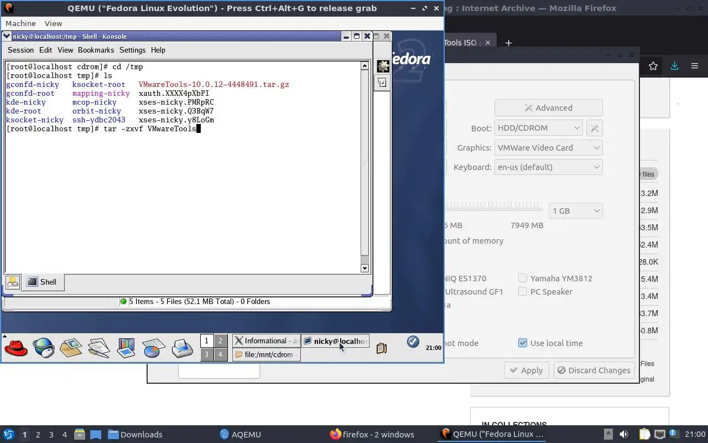Switch to Fedora virtual desktop 4
The image size is (708, 443).
point(220,354)
